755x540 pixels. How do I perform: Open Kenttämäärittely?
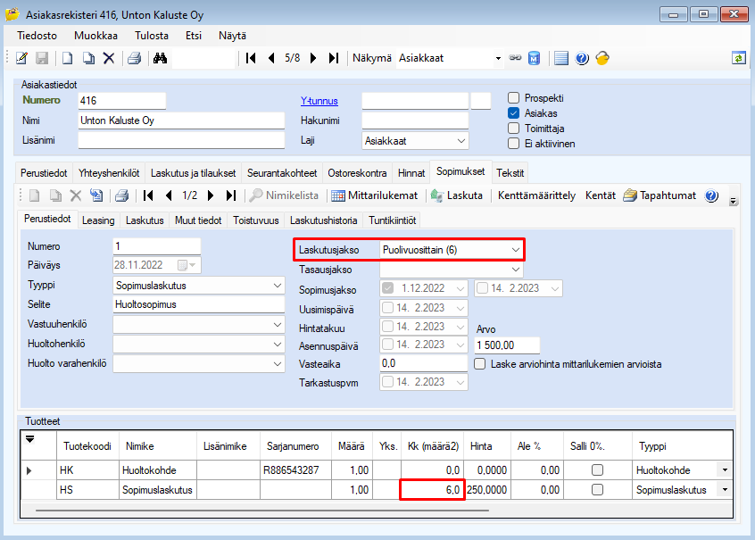click(x=536, y=195)
